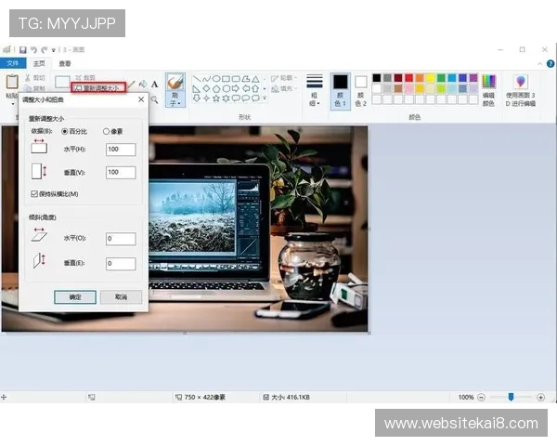Open the 文件 (File) menu tab
Viewport: 557px width, 446px height.
pos(12,63)
